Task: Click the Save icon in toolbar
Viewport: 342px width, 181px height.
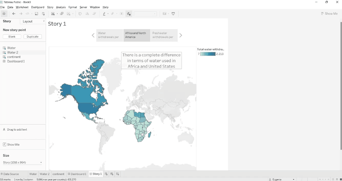Action: [36, 14]
